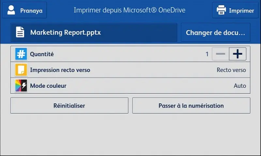Open the Pranaya account menu

point(25,10)
